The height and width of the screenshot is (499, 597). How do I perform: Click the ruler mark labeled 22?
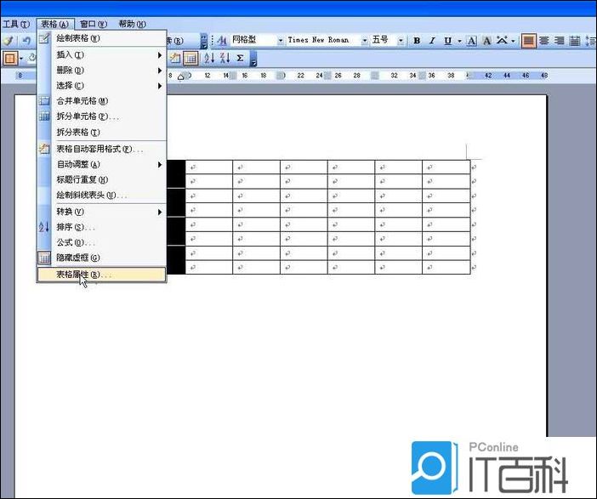coord(301,76)
